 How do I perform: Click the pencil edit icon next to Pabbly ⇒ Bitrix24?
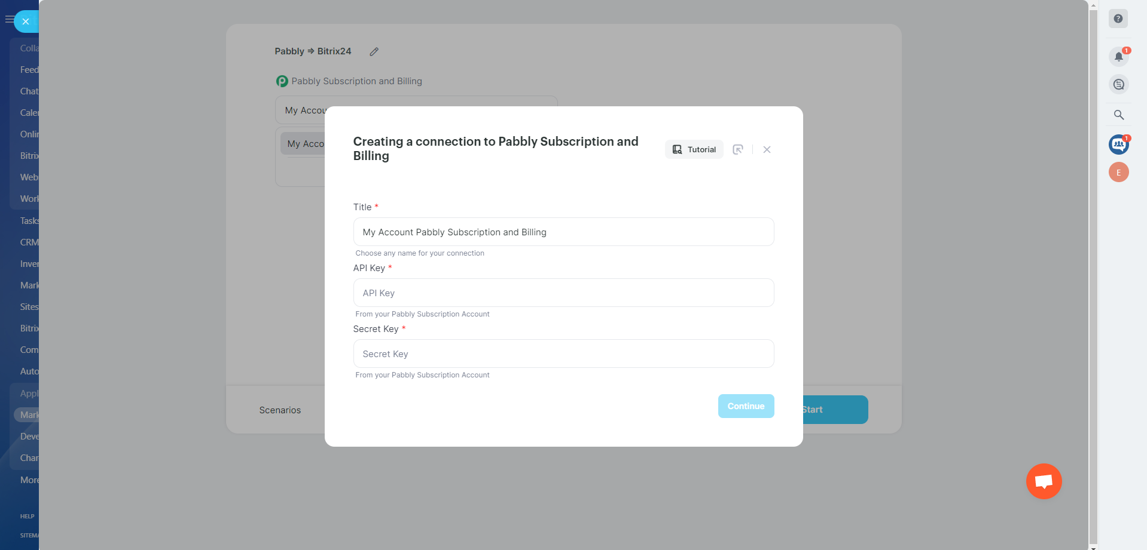(374, 52)
